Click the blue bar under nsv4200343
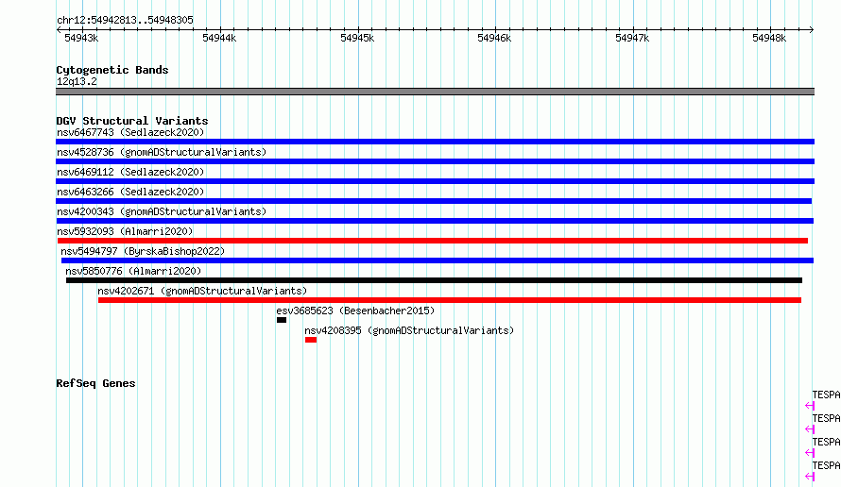 pyautogui.click(x=435, y=221)
